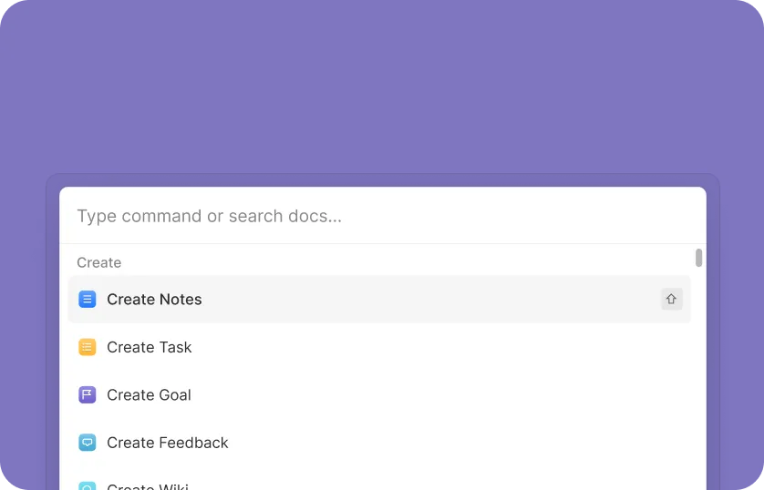Click the shift arrow shortcut badge

coord(672,299)
